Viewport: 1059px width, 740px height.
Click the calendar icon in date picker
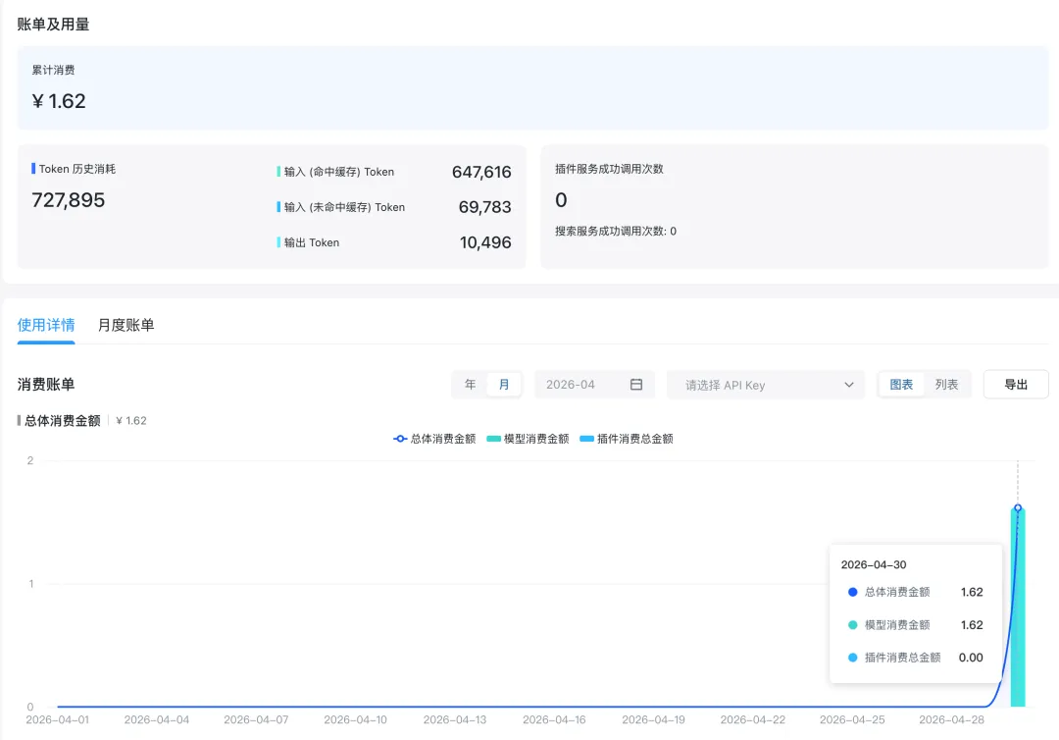point(636,385)
